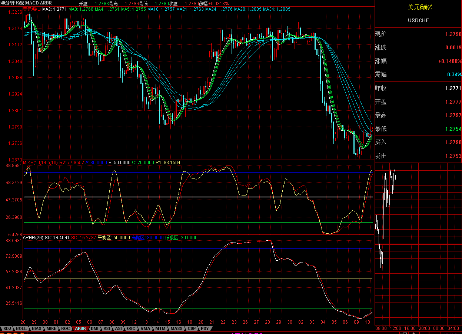Image resolution: width=462 pixels, height=334 pixels.
Task: Select the BIAS indicator tab
Action: click(x=36, y=328)
